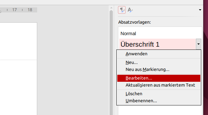This screenshot has width=208, height=115.
Task: Open the Überschrift 1 style dropdown arrow
Action: coord(198,44)
